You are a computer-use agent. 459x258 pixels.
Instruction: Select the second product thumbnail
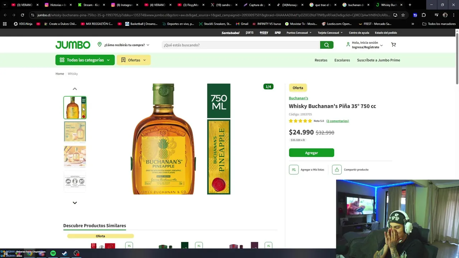[x=75, y=132]
